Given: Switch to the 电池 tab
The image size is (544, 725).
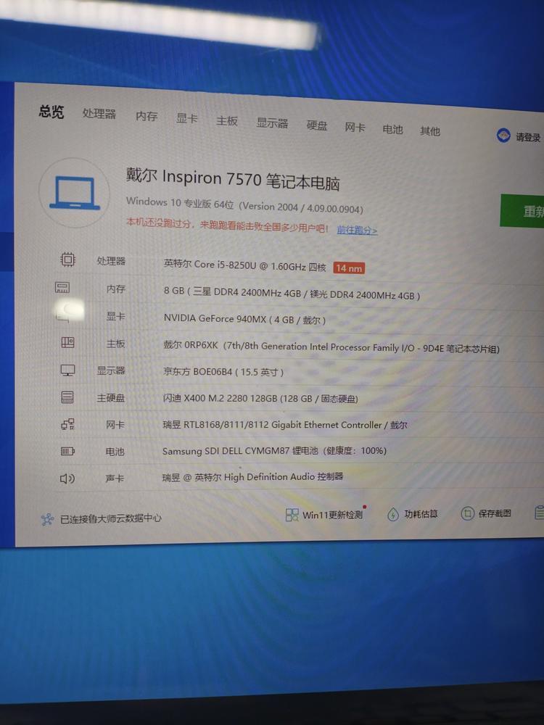Looking at the screenshot, I should [x=392, y=128].
